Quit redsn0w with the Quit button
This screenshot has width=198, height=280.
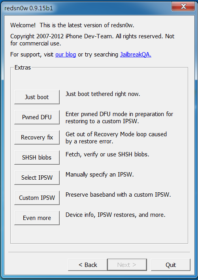171,265
